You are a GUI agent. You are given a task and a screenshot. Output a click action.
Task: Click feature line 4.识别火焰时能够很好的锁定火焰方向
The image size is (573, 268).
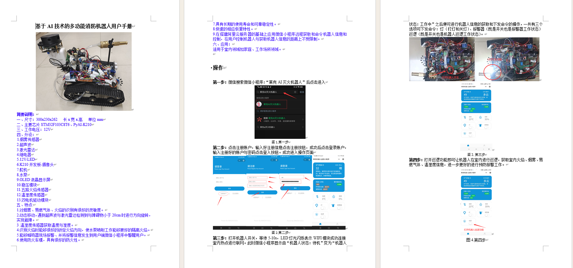[84, 230]
